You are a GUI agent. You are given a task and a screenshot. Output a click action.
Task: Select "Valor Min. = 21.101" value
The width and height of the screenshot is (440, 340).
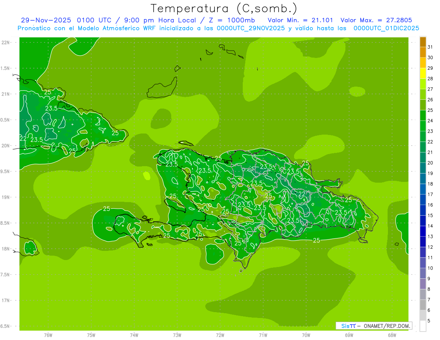coord(300,20)
